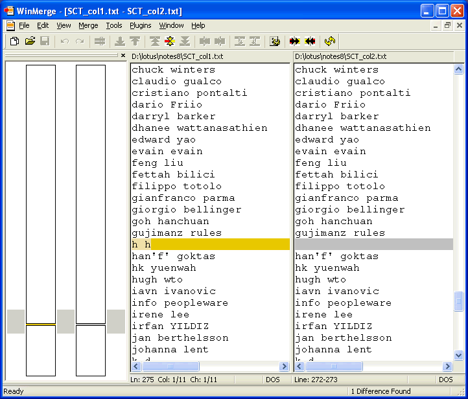Close the inner document window

[460, 26]
